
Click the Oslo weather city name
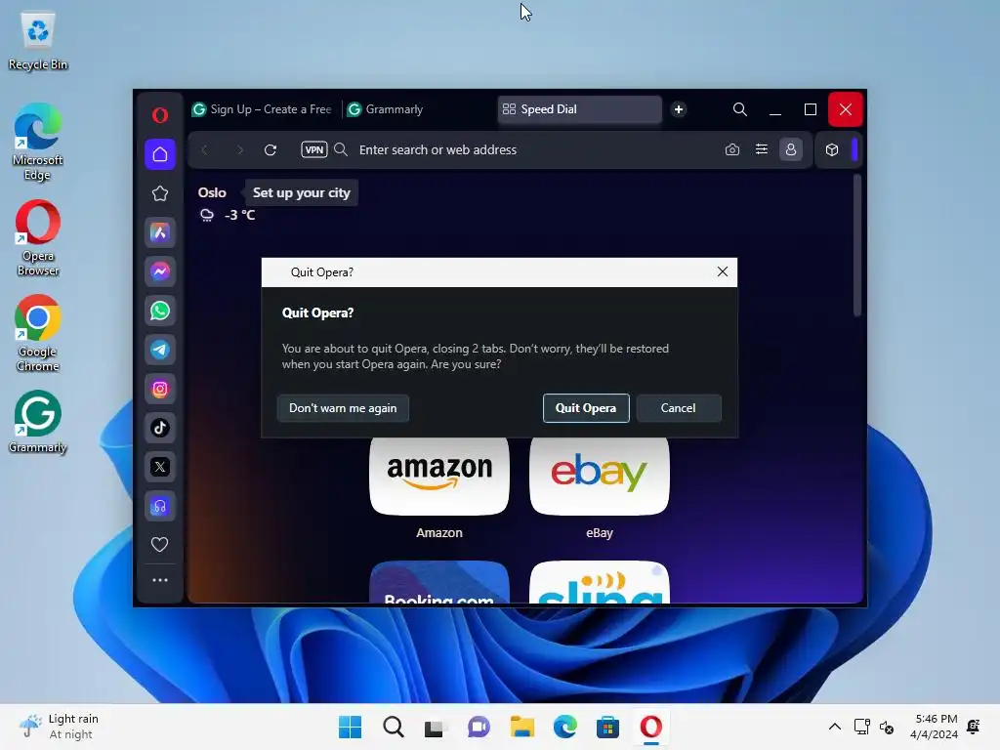tap(212, 192)
